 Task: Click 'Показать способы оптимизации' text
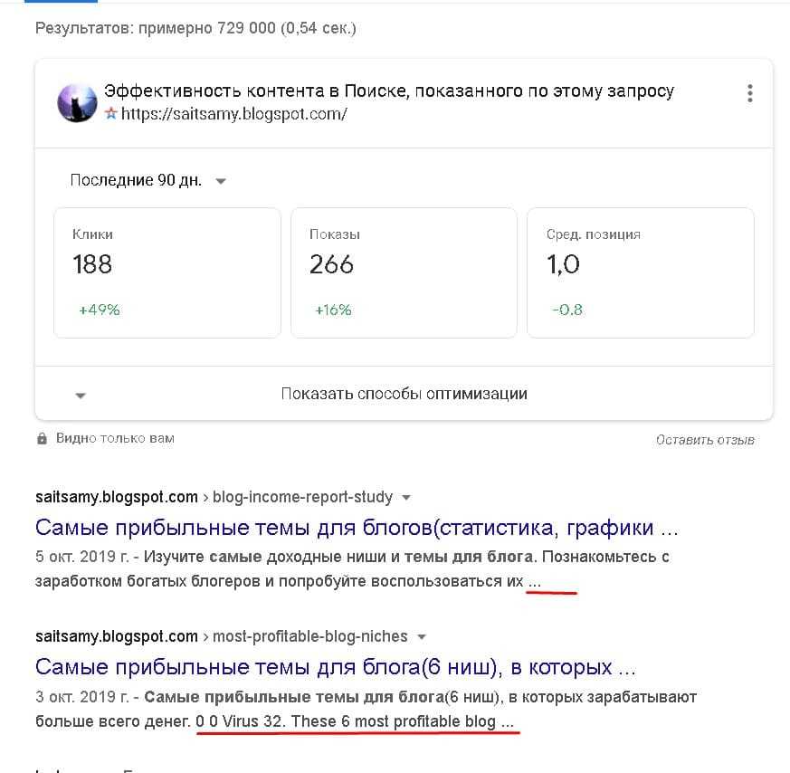tap(404, 394)
